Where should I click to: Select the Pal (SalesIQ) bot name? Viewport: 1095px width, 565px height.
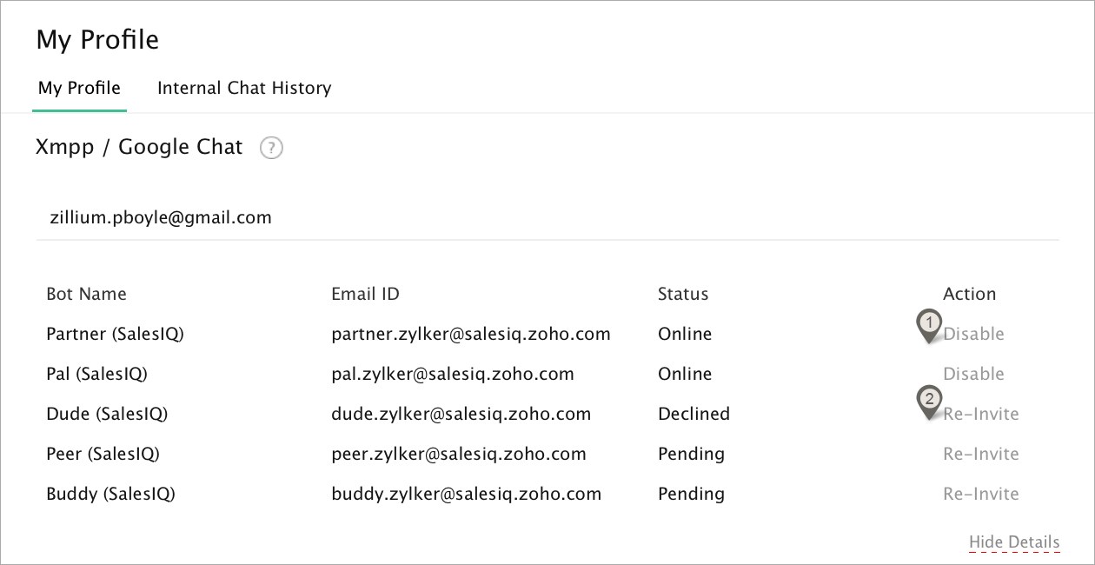point(96,374)
